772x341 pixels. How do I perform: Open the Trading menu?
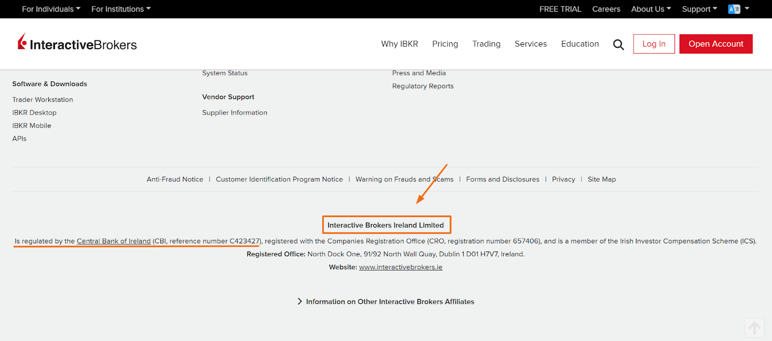coord(486,44)
